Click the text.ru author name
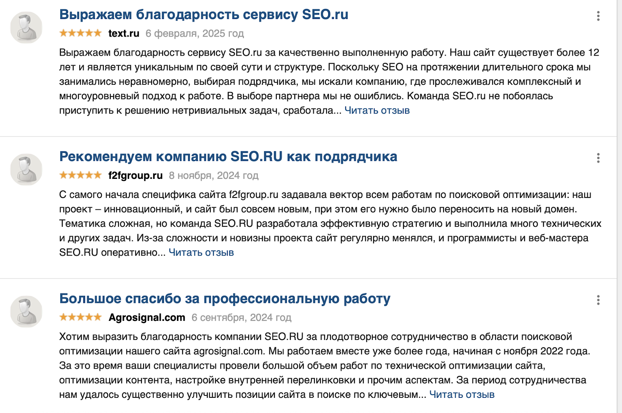This screenshot has width=622, height=413. coord(124,33)
